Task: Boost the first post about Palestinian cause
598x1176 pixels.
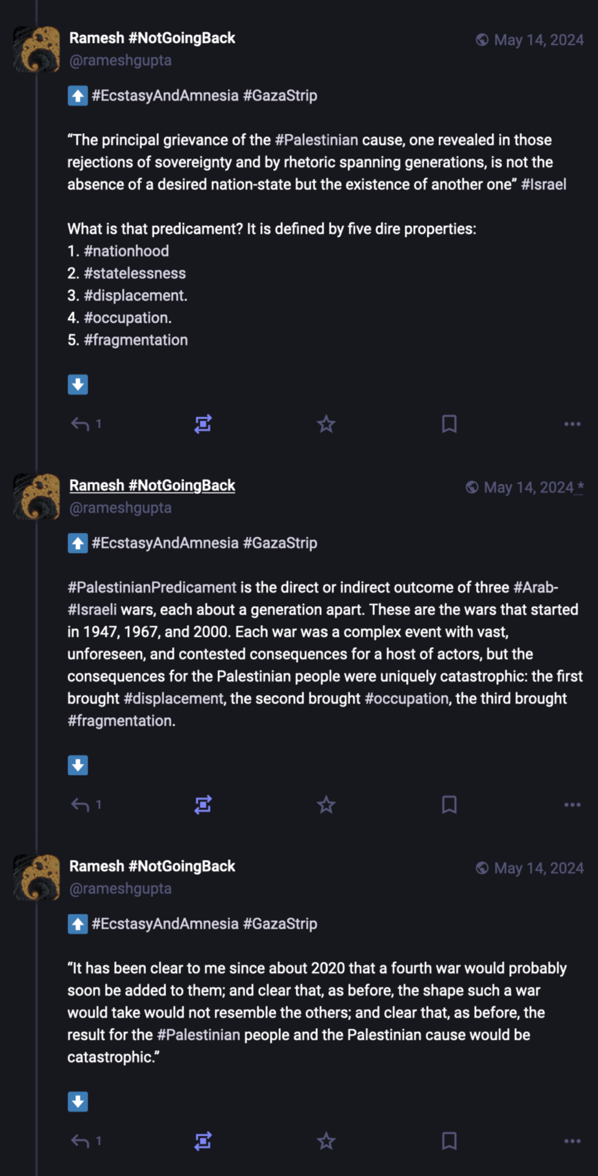Action: pyautogui.click(x=203, y=424)
